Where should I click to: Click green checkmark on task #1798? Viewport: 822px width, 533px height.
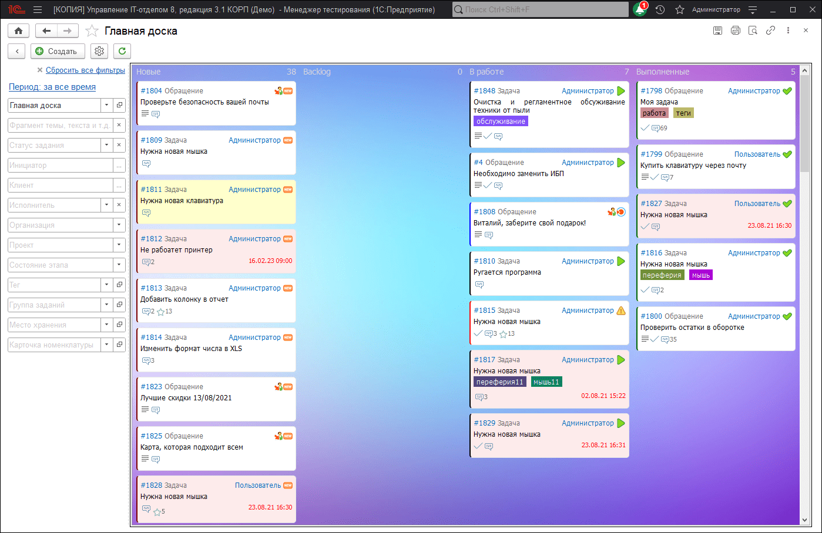point(787,91)
